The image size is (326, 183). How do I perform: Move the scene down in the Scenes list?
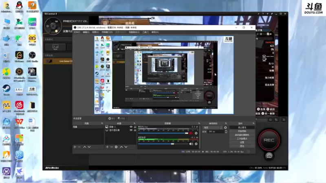[89, 147]
